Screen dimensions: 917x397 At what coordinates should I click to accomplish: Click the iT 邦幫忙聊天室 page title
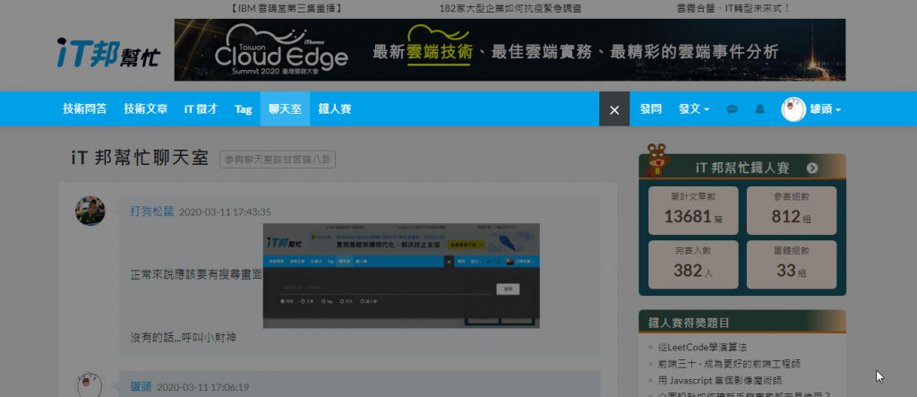140,159
